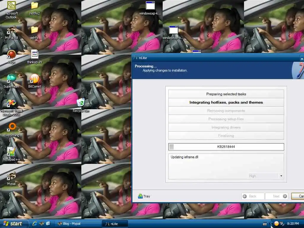Viewport: 304px width, 228px height.
Task: Launch Mypal raccoon from quick launch
Action: (42, 224)
